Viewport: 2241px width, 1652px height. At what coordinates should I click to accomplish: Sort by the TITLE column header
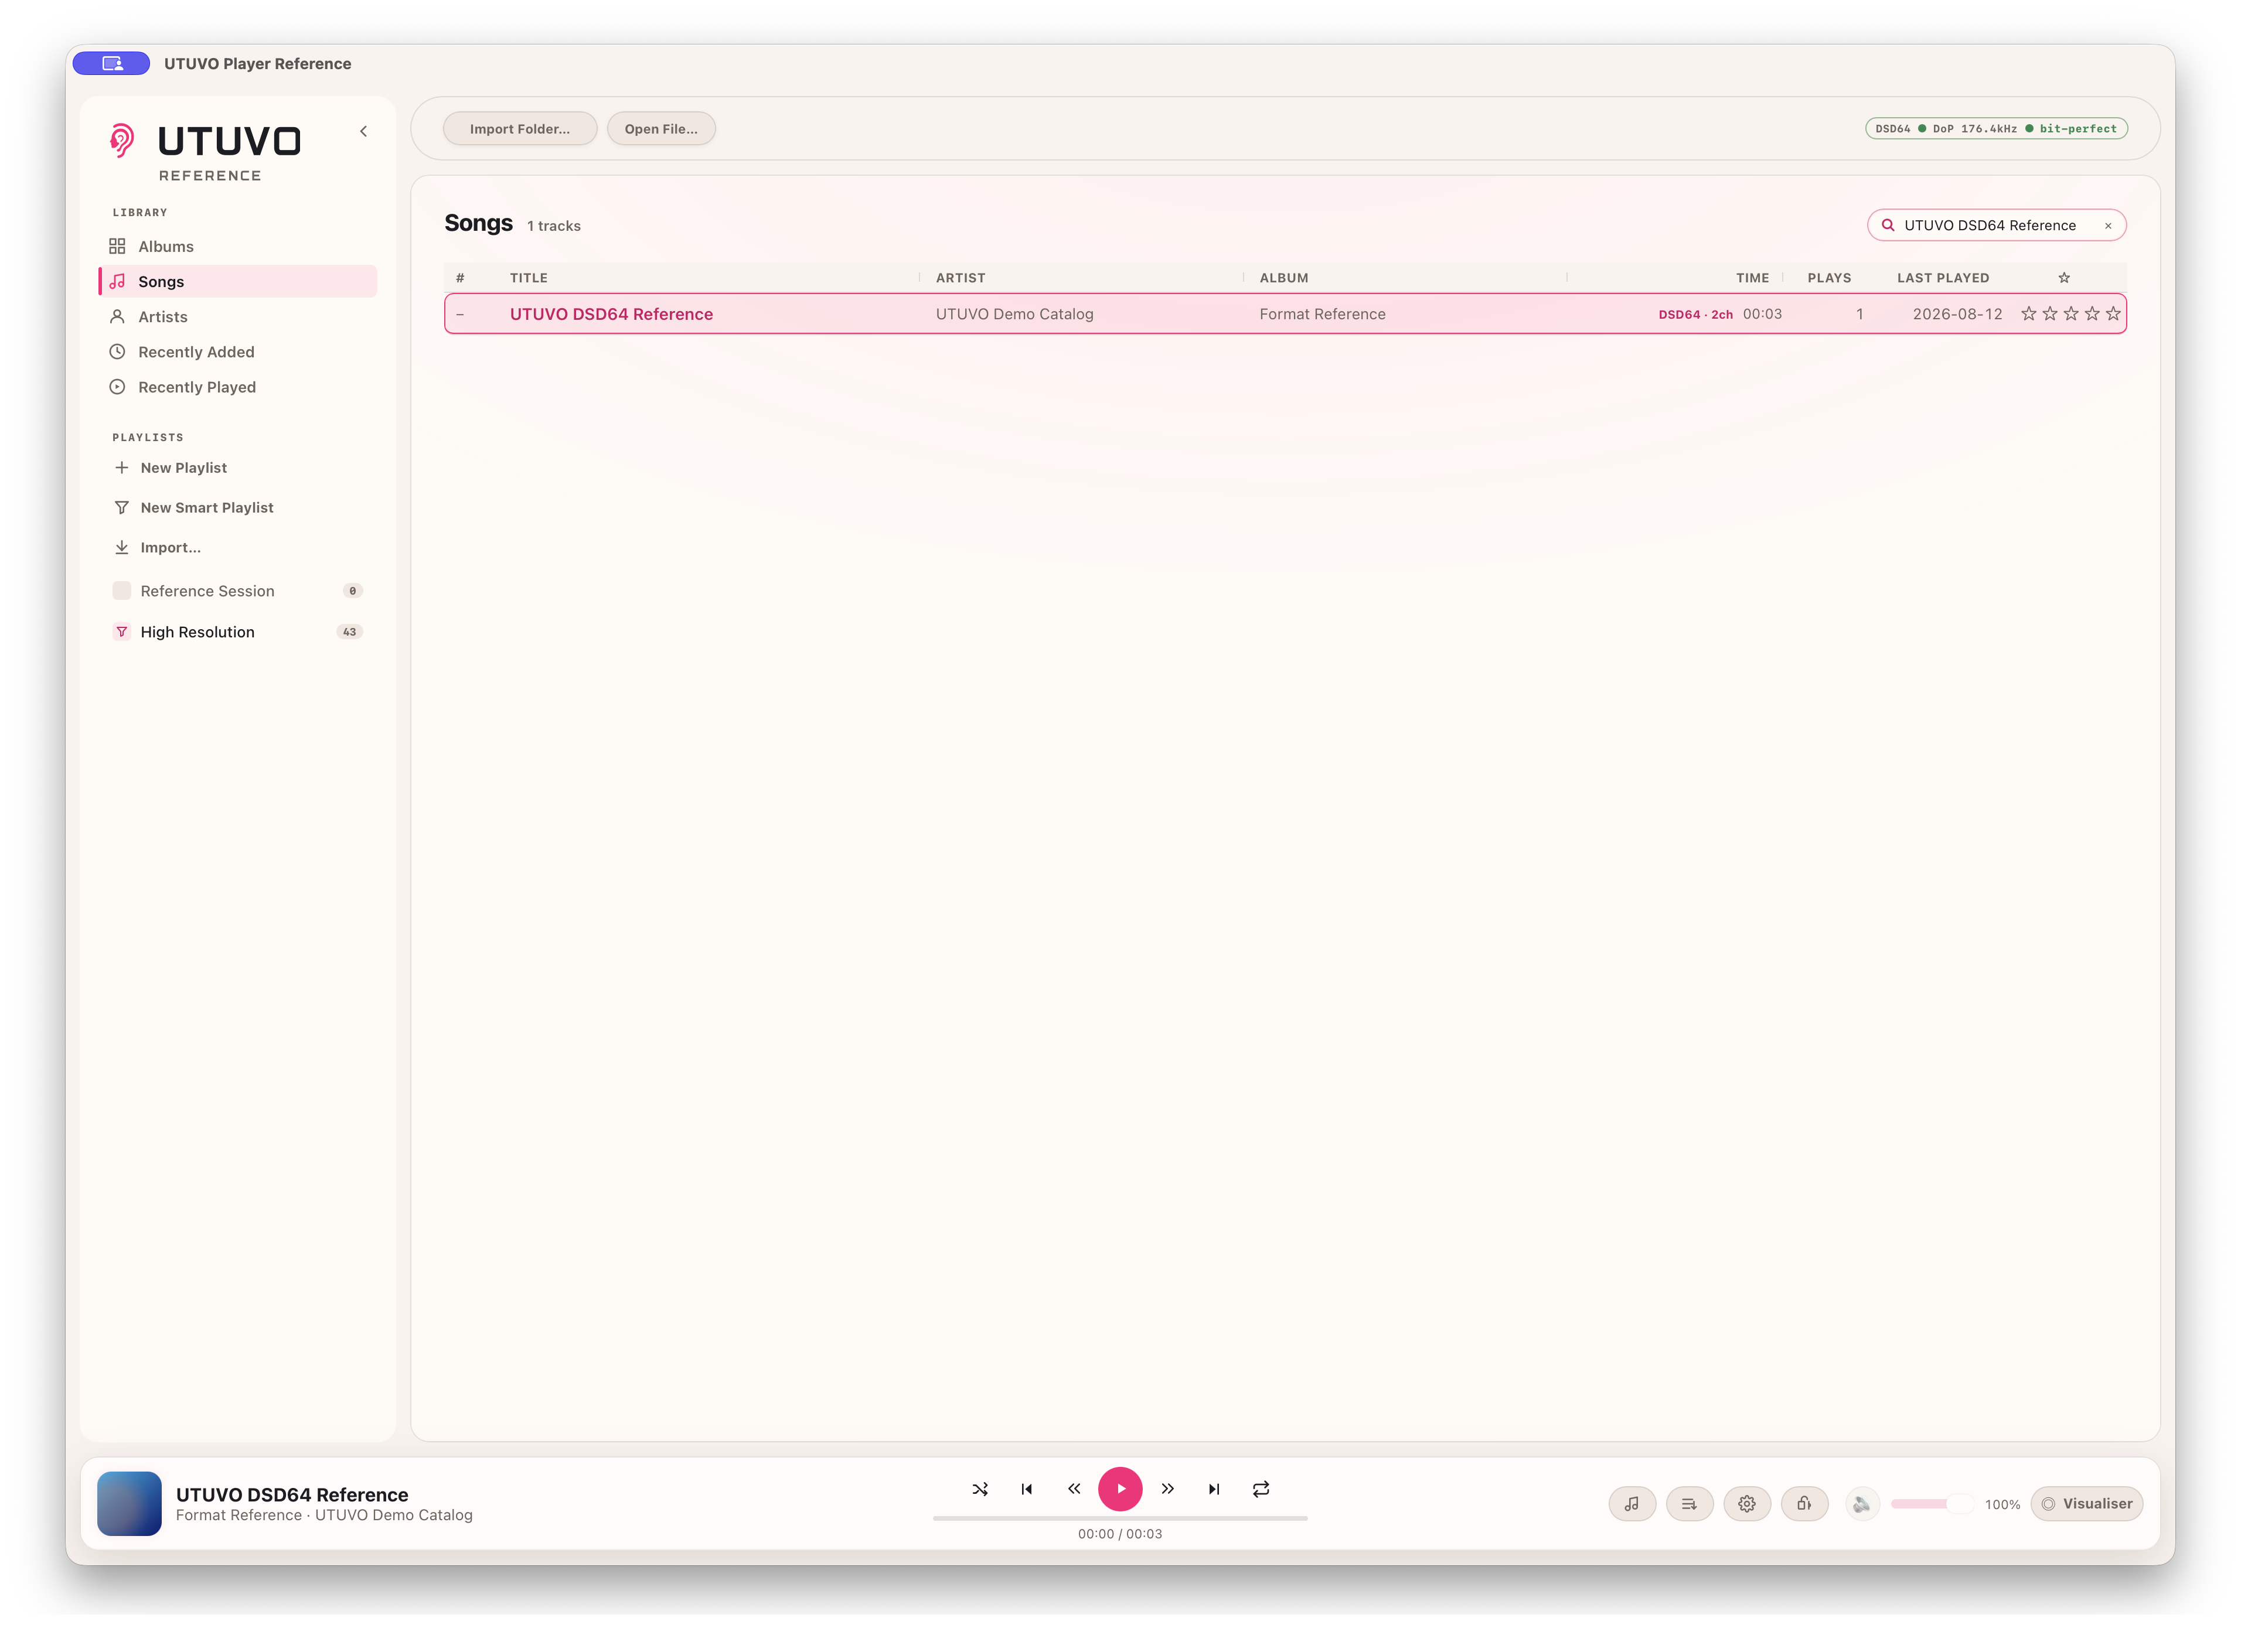coord(528,278)
